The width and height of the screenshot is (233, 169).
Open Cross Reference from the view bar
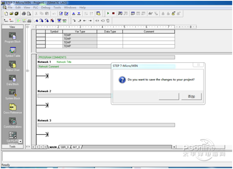point(13,108)
